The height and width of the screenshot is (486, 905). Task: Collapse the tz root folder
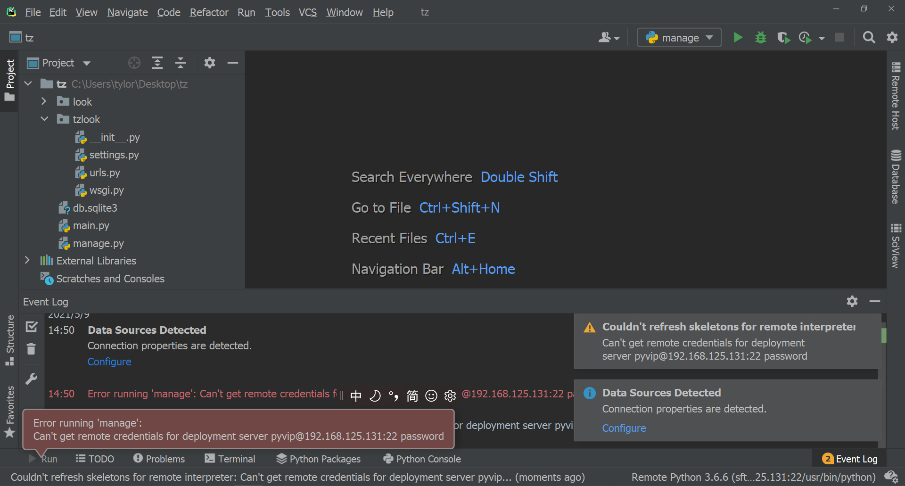click(x=28, y=84)
